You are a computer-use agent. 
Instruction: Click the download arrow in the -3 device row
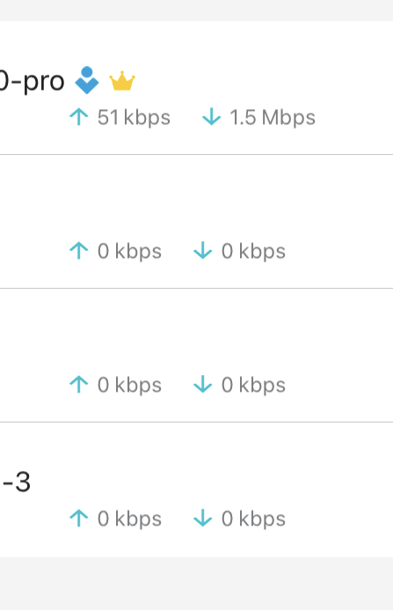(x=203, y=518)
